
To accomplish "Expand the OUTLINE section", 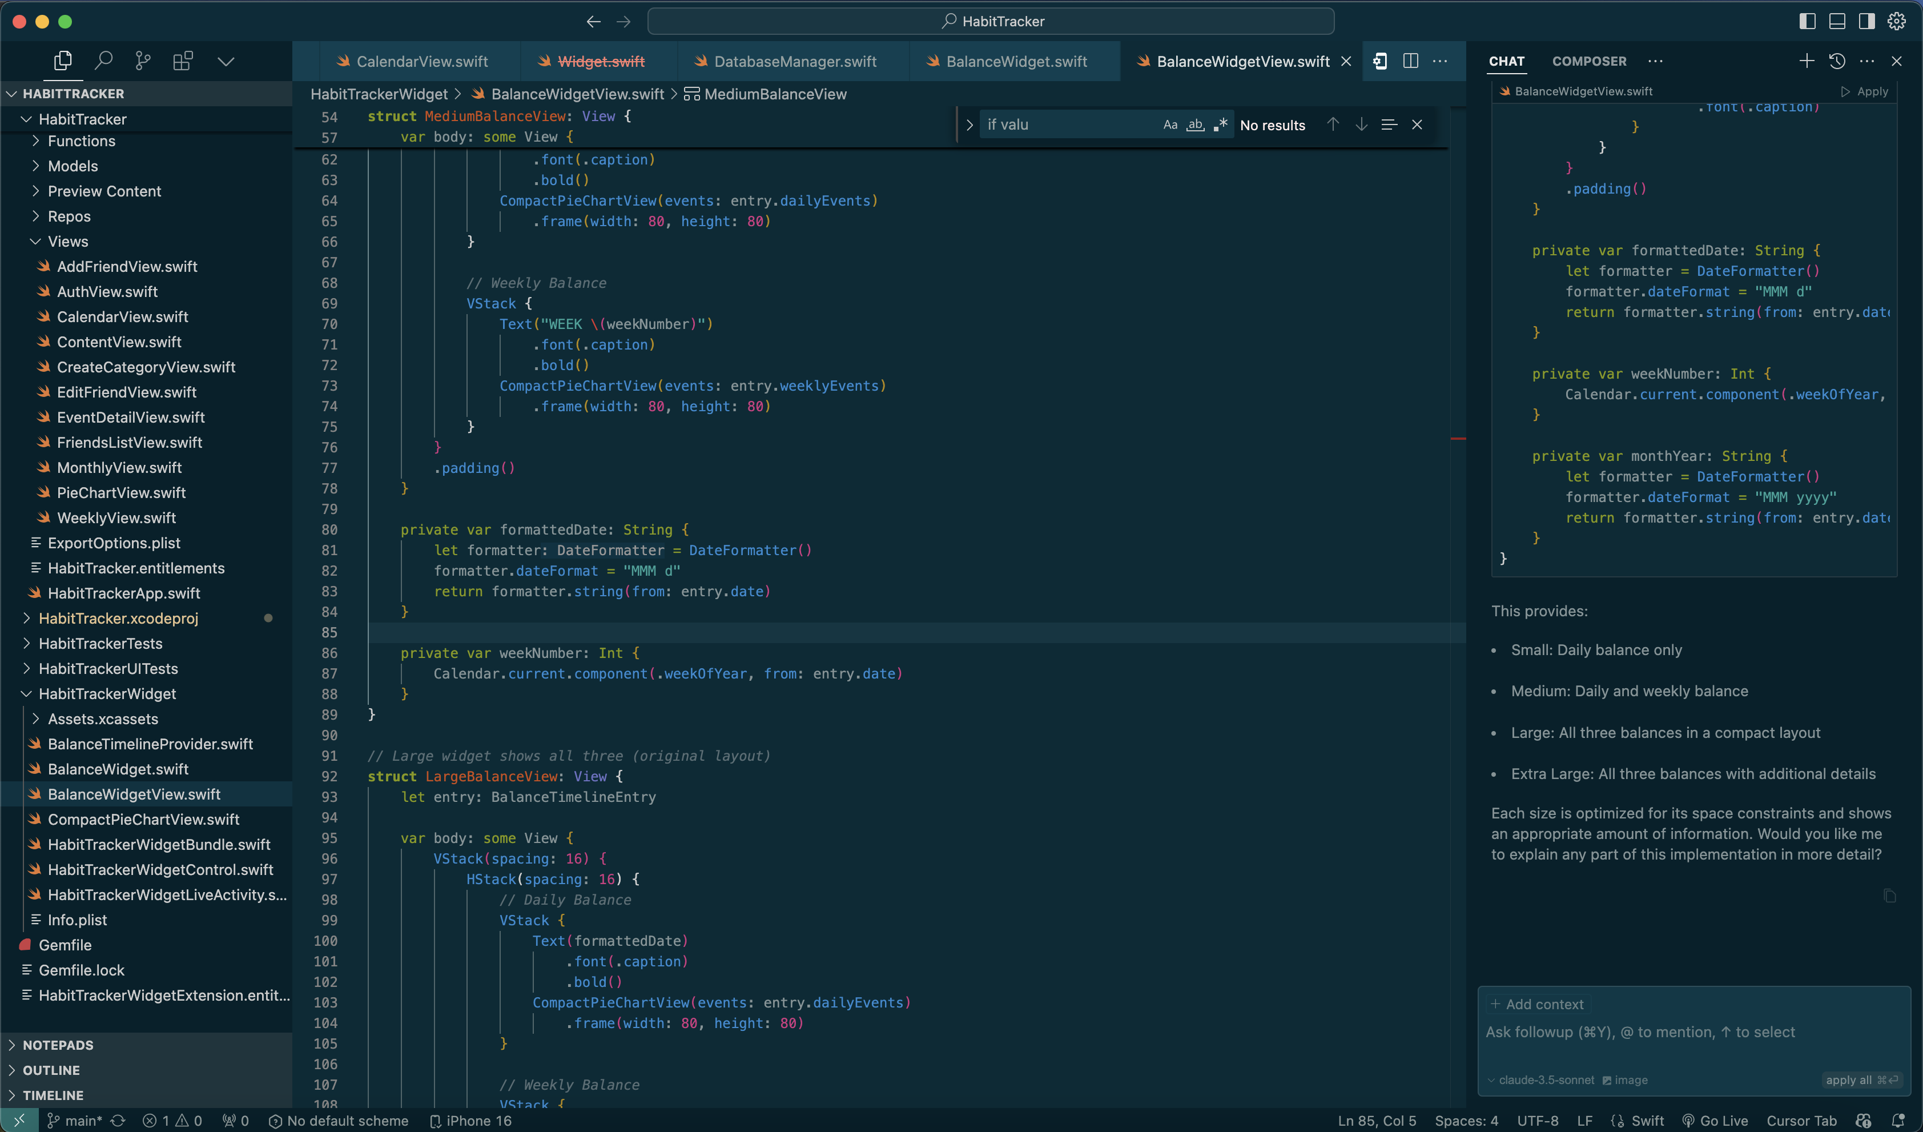I will tap(146, 1071).
